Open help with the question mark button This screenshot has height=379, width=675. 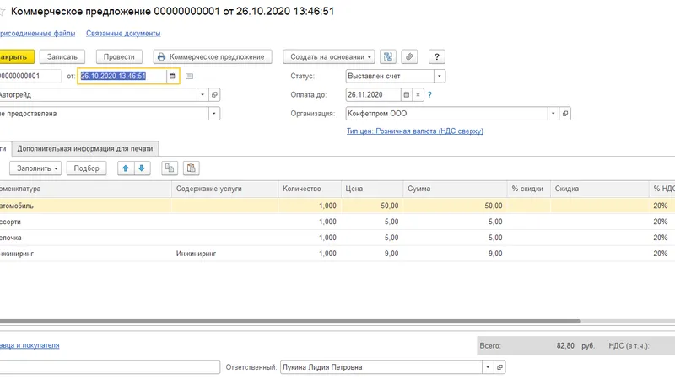(437, 56)
